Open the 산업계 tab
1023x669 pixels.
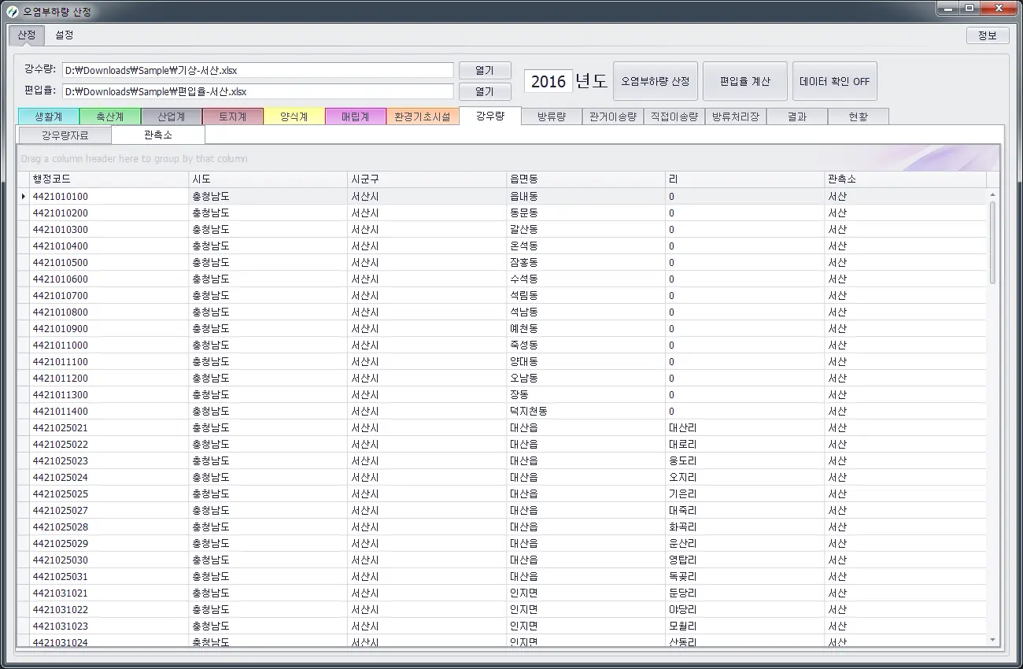tap(172, 116)
